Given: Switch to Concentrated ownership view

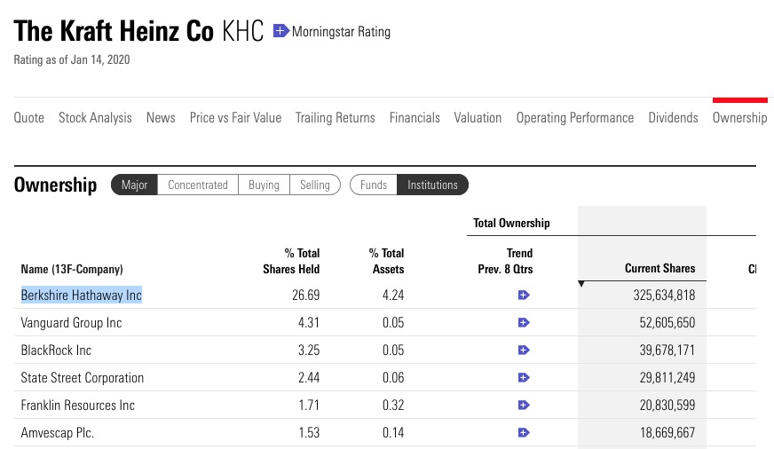Looking at the screenshot, I should (x=198, y=185).
